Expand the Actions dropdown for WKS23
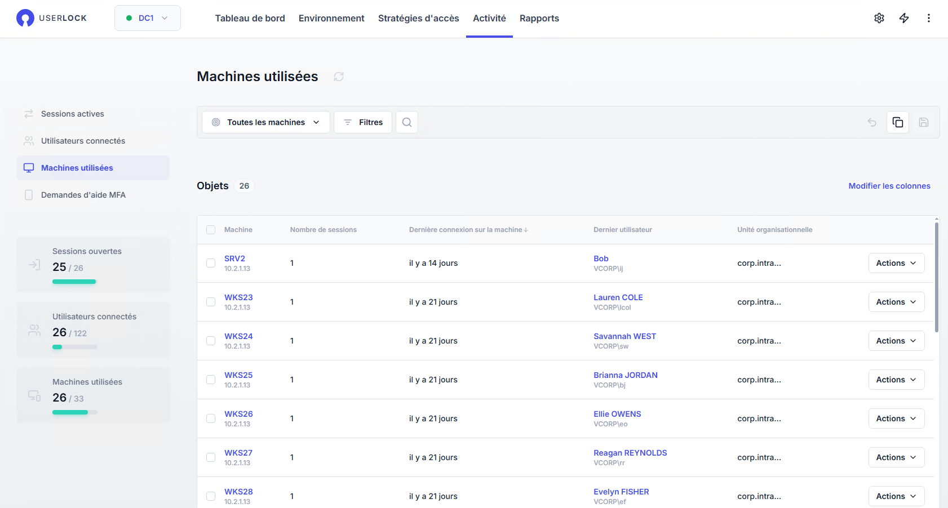The image size is (948, 508). (x=896, y=302)
